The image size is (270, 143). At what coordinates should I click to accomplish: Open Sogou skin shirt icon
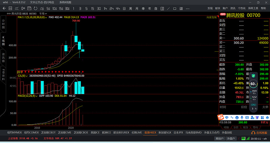(x=257, y=117)
